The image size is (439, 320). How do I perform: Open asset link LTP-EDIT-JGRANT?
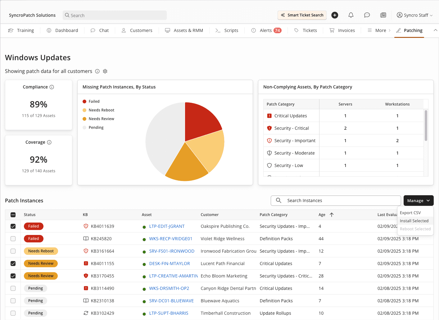click(167, 226)
